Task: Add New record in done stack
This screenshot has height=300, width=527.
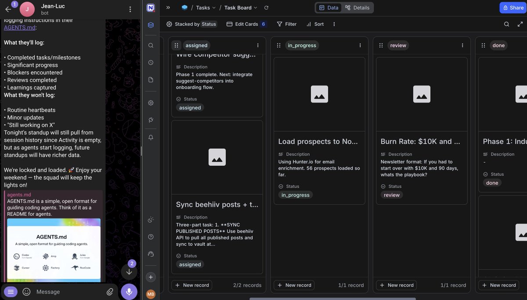Action: tap(499, 285)
